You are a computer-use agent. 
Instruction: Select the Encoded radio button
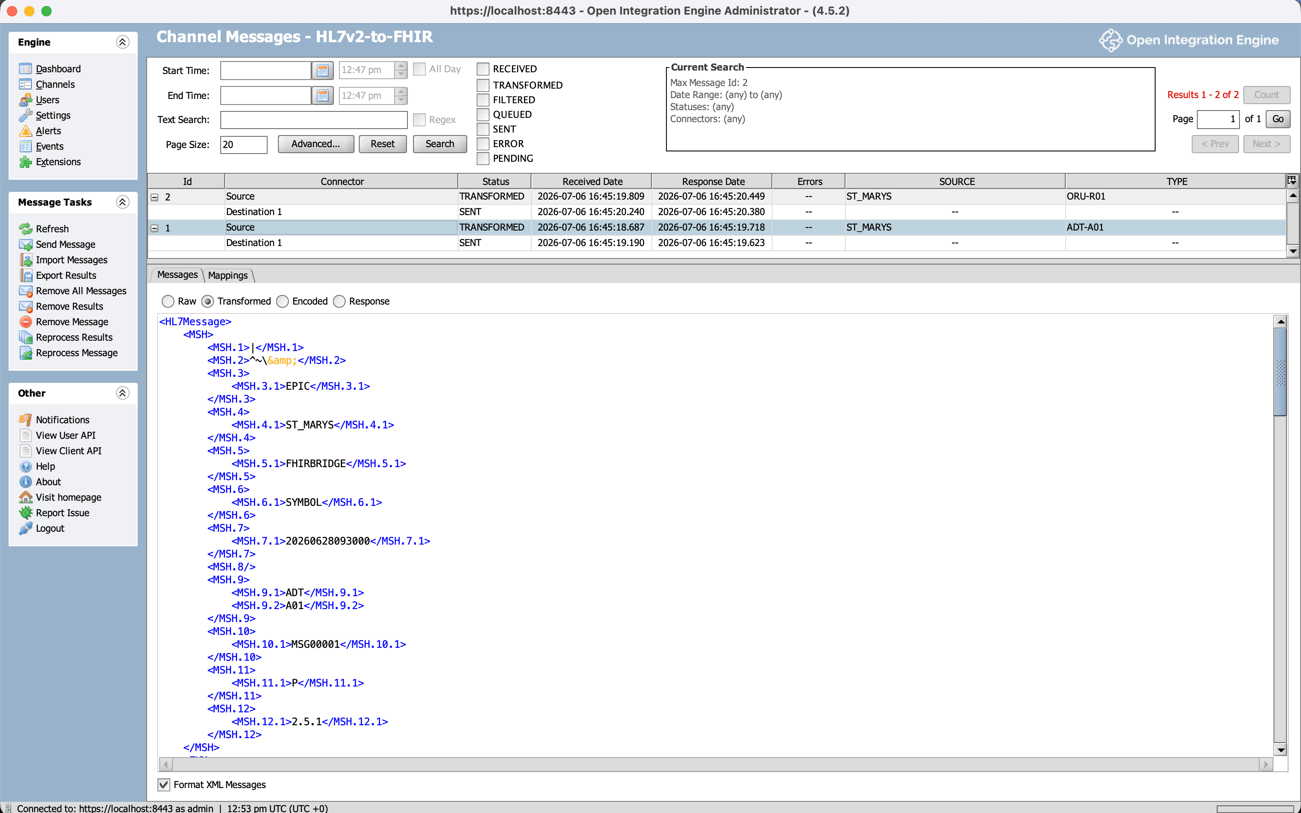(283, 301)
